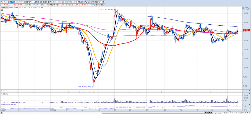Click the 10 moving average legend

[x=20, y=8]
